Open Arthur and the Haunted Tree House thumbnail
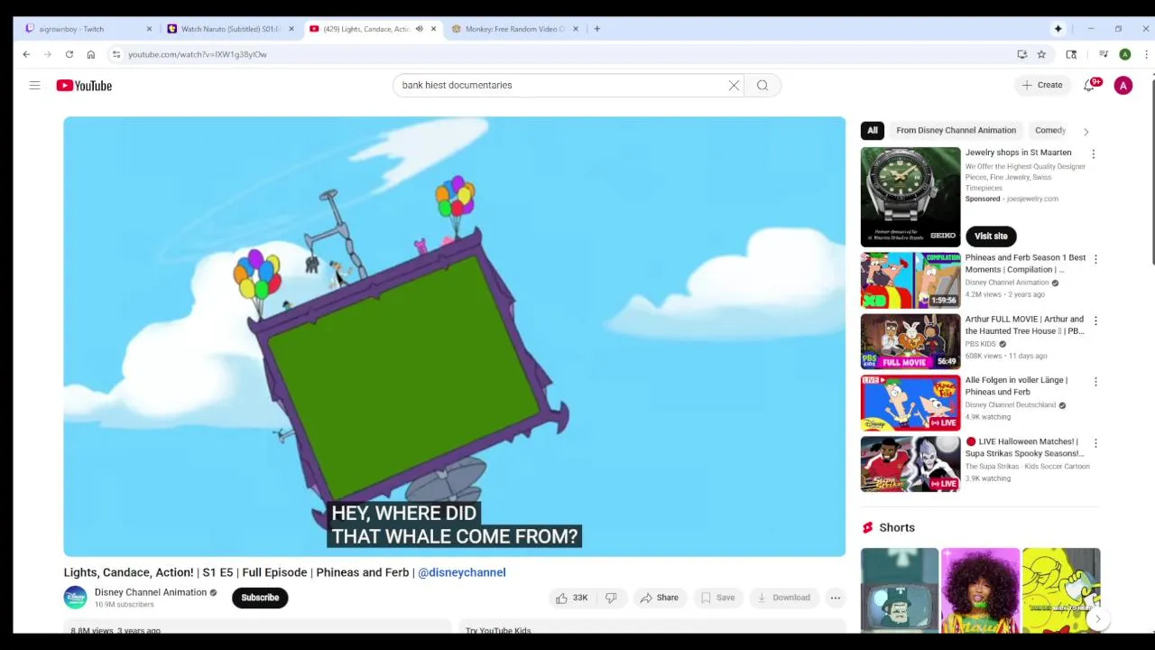Screen dimensions: 1155x650 [910, 341]
